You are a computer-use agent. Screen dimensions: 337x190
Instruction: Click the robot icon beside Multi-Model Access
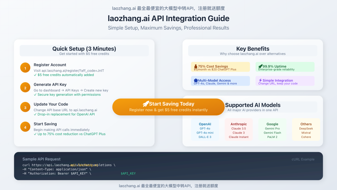click(195, 80)
